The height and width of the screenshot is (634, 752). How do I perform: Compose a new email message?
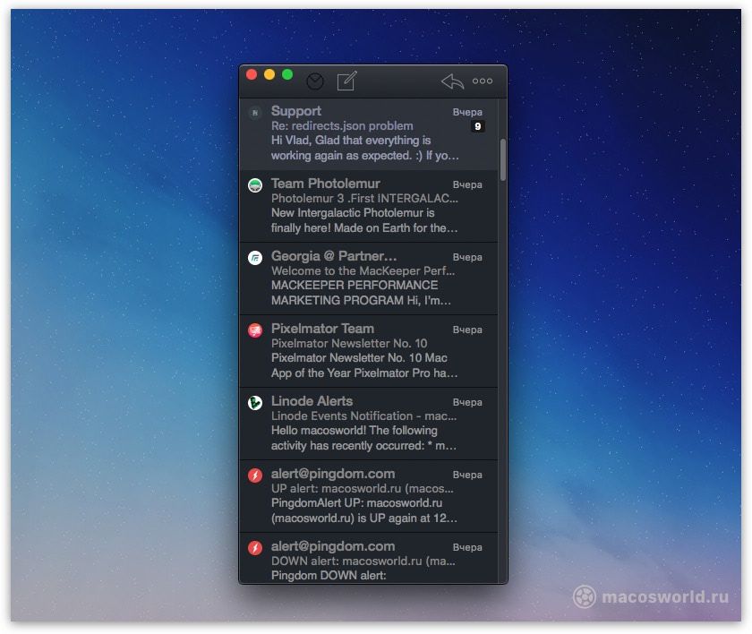[x=346, y=81]
